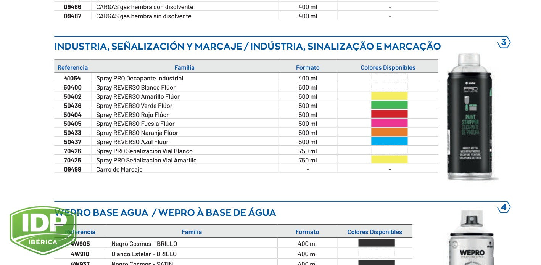Viewport: 541px width, 265px height.
Task: Click Spray REVERSO Naranja Flúor
Action: [x=137, y=133]
